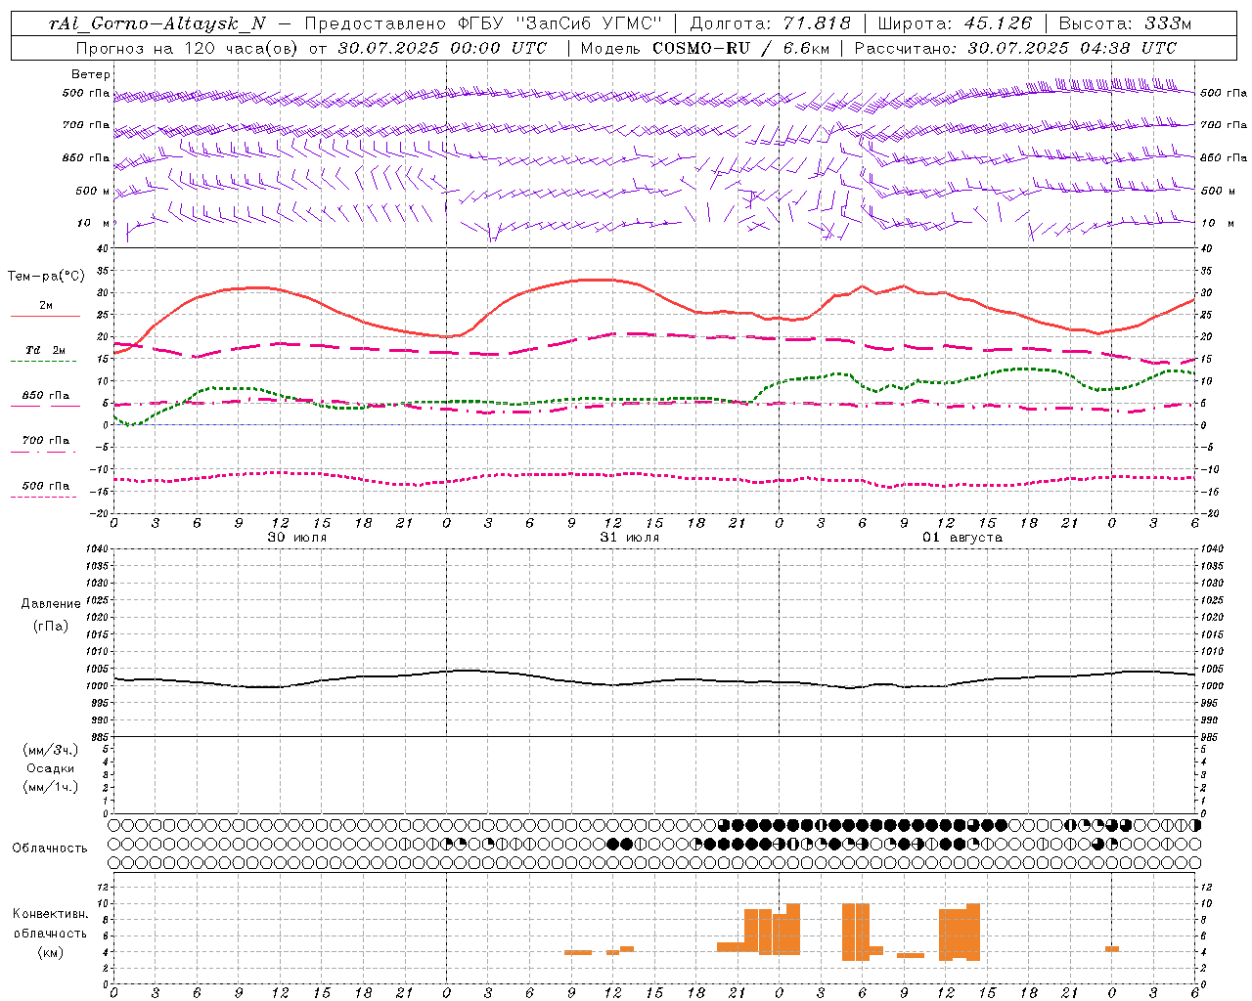1252x1001 pixels.
Task: Click the Ветер panel label
Action: point(91,74)
